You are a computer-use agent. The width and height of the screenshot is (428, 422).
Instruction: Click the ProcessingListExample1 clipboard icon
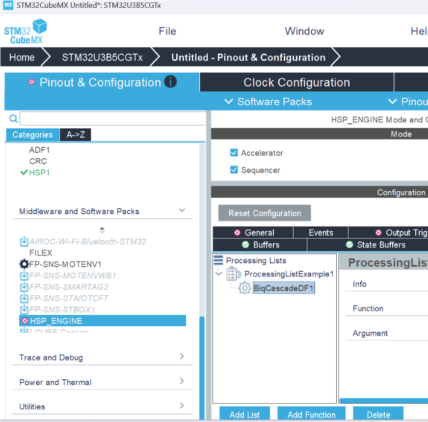[x=234, y=274]
